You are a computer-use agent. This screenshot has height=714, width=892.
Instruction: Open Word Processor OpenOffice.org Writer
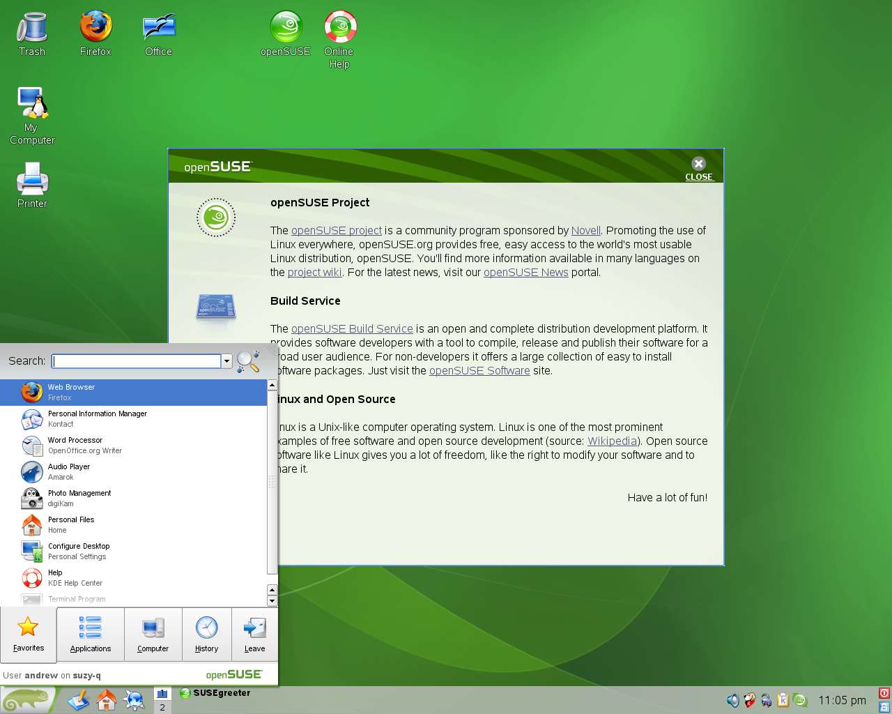133,446
